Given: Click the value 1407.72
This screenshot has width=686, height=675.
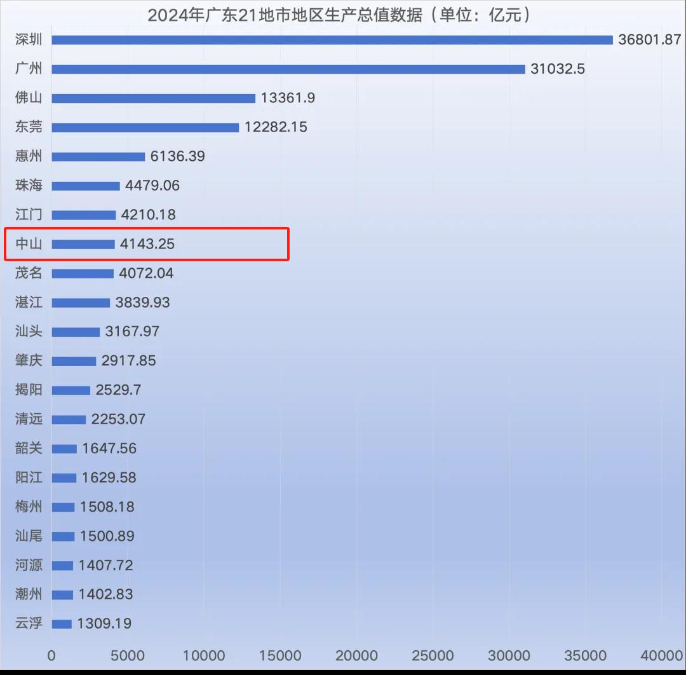Looking at the screenshot, I should click(106, 565).
